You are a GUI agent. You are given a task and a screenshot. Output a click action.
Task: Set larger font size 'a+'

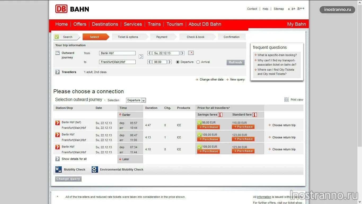tap(293, 9)
